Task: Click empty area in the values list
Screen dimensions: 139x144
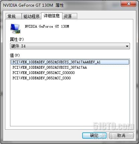Action: click(70, 102)
